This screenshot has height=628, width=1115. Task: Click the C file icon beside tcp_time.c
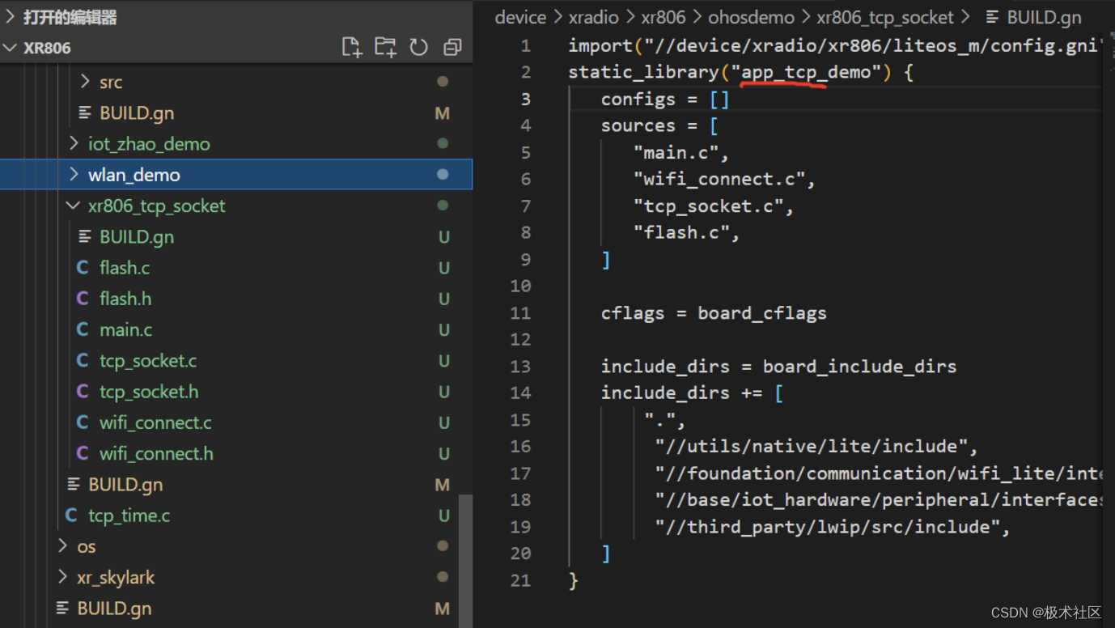[x=71, y=516]
